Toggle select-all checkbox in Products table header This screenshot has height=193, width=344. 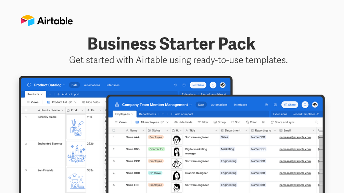26,110
